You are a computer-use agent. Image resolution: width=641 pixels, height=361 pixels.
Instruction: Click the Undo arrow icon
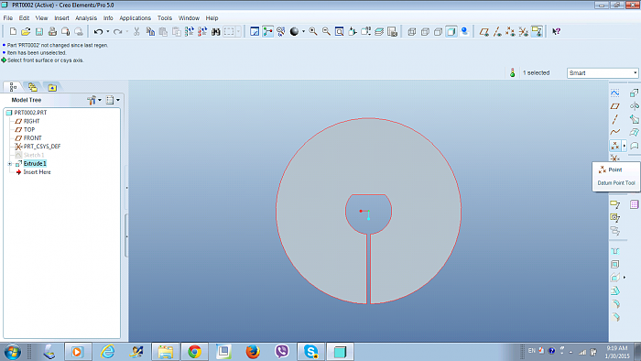[98, 31]
